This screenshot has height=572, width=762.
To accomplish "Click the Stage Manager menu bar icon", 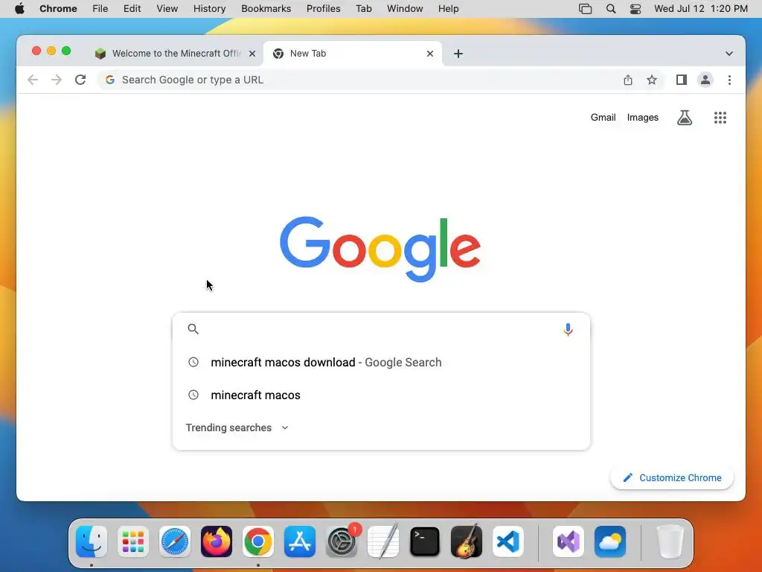I will 585,9.
